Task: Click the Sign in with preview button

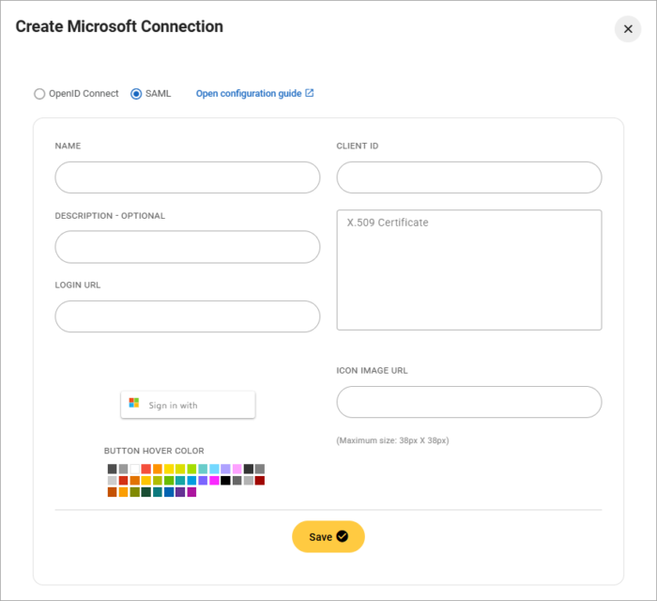Action: tap(188, 405)
